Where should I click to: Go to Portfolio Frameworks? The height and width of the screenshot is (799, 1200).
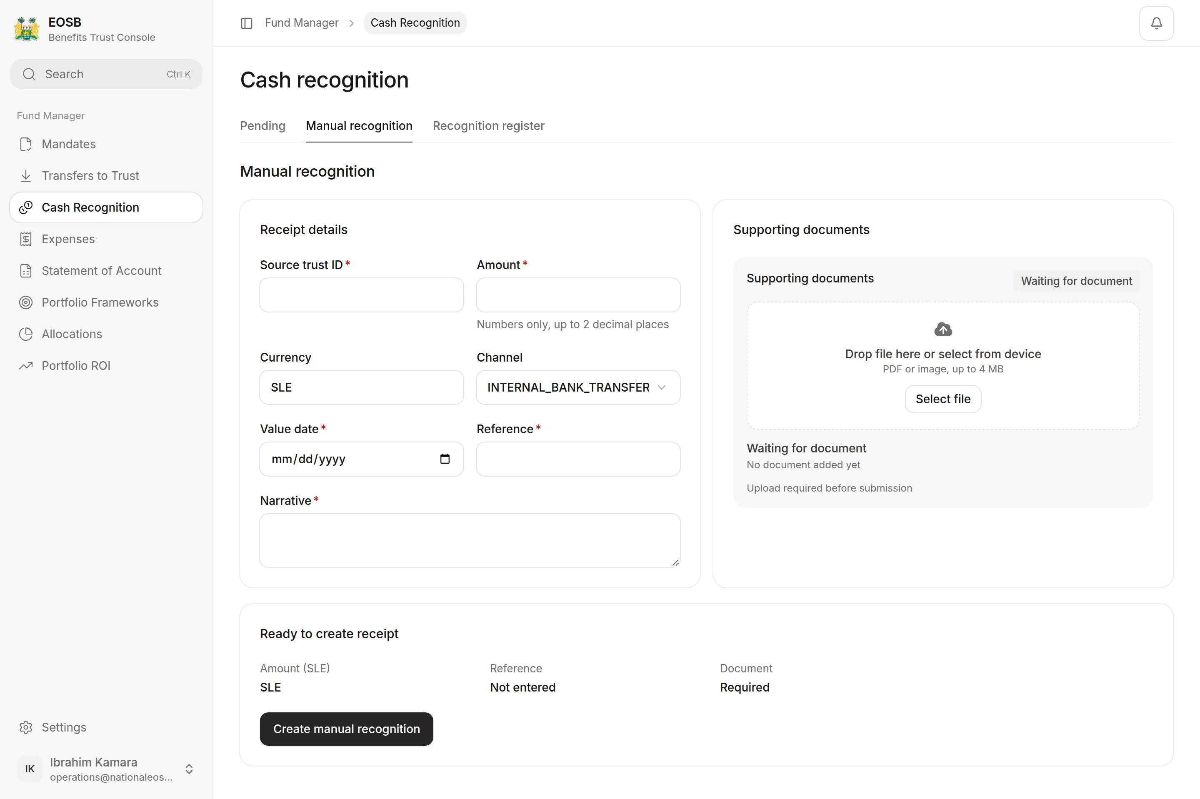coord(106,302)
